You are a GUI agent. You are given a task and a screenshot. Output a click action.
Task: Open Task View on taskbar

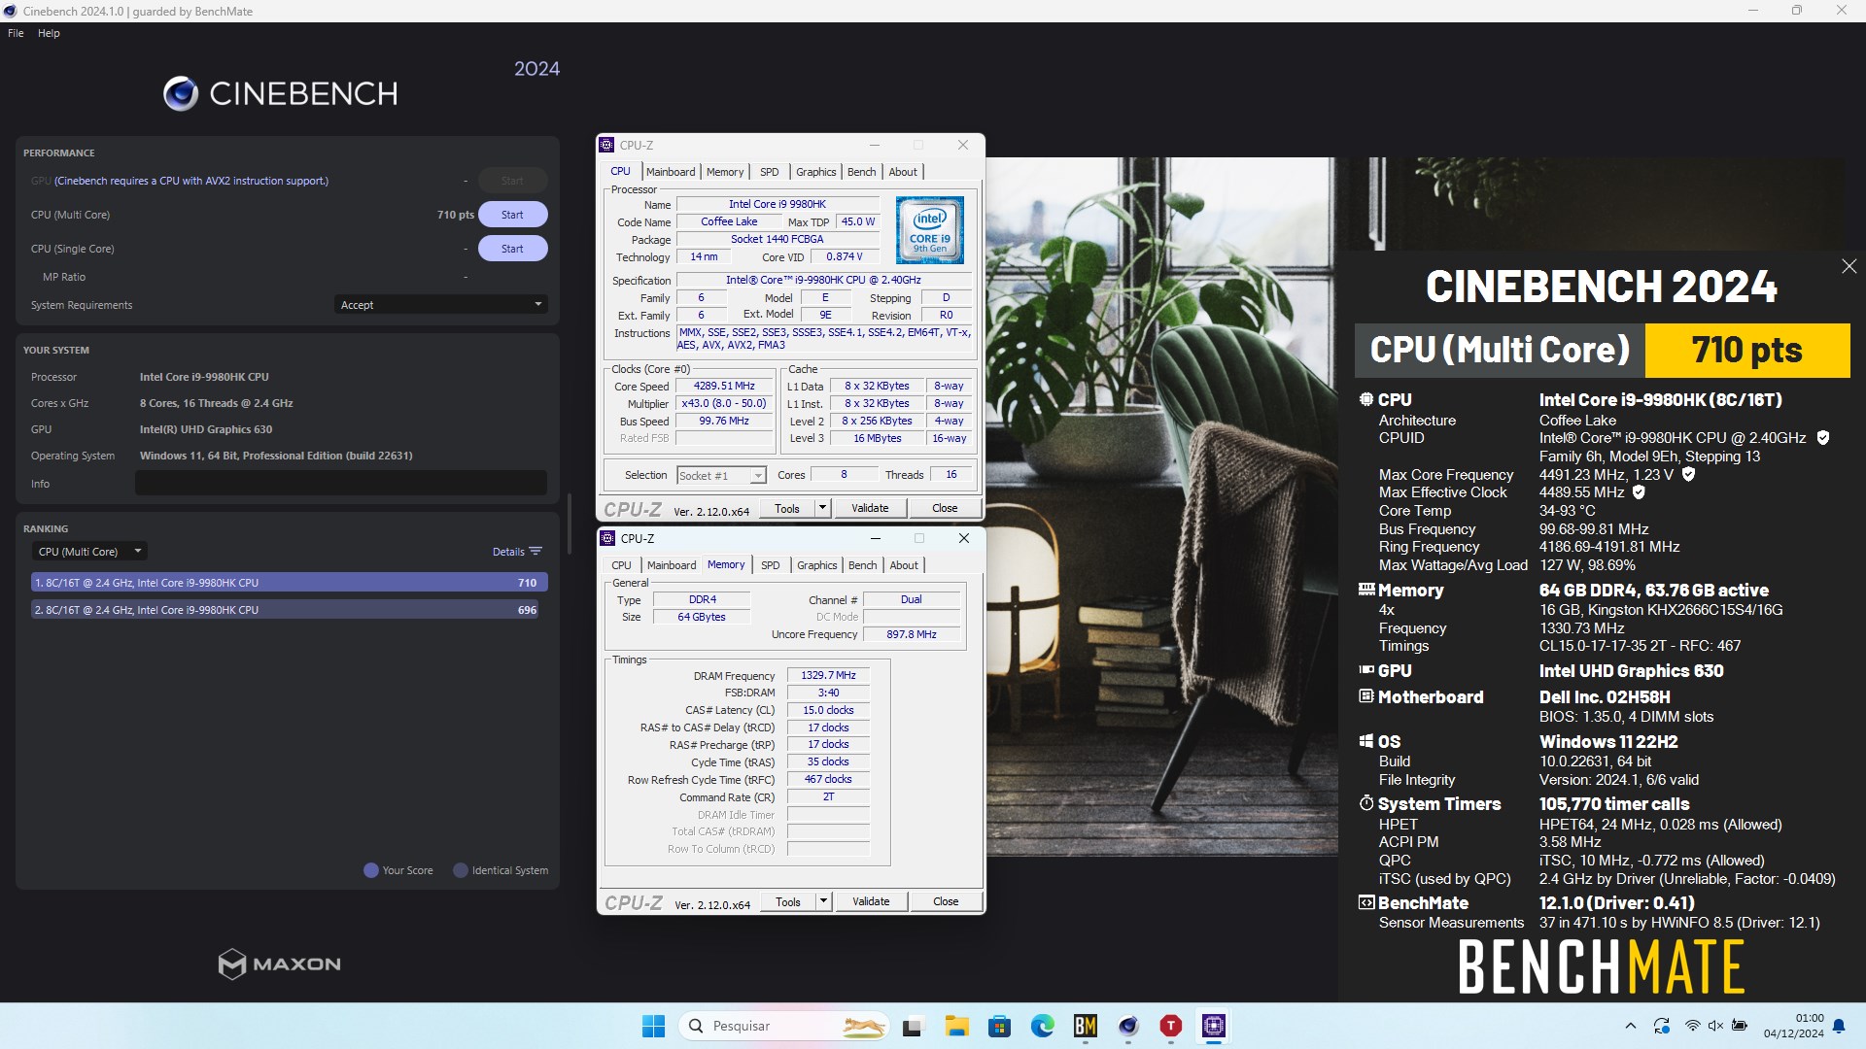pyautogui.click(x=913, y=1026)
